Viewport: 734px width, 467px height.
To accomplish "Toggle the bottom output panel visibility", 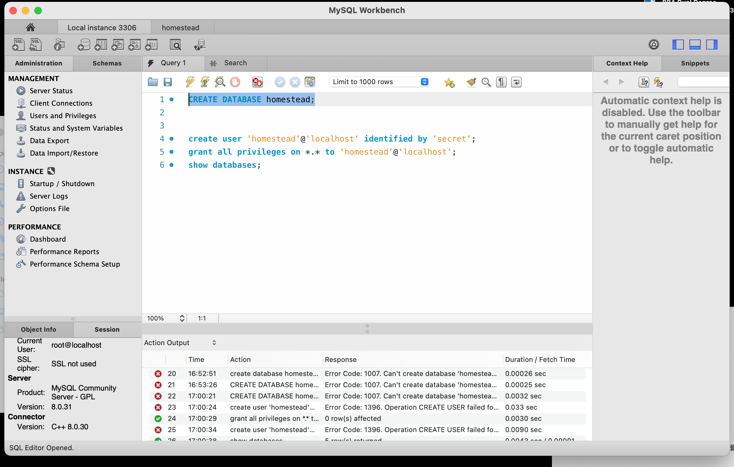I will pyautogui.click(x=695, y=45).
